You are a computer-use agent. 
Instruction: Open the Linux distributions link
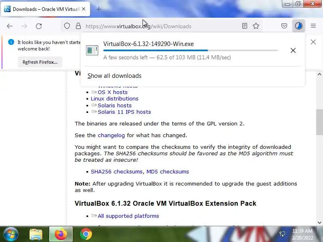click(x=115, y=98)
